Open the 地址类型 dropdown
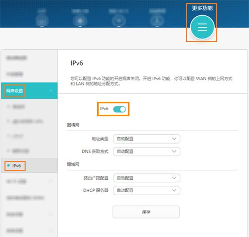The image size is (249, 237). (x=146, y=139)
